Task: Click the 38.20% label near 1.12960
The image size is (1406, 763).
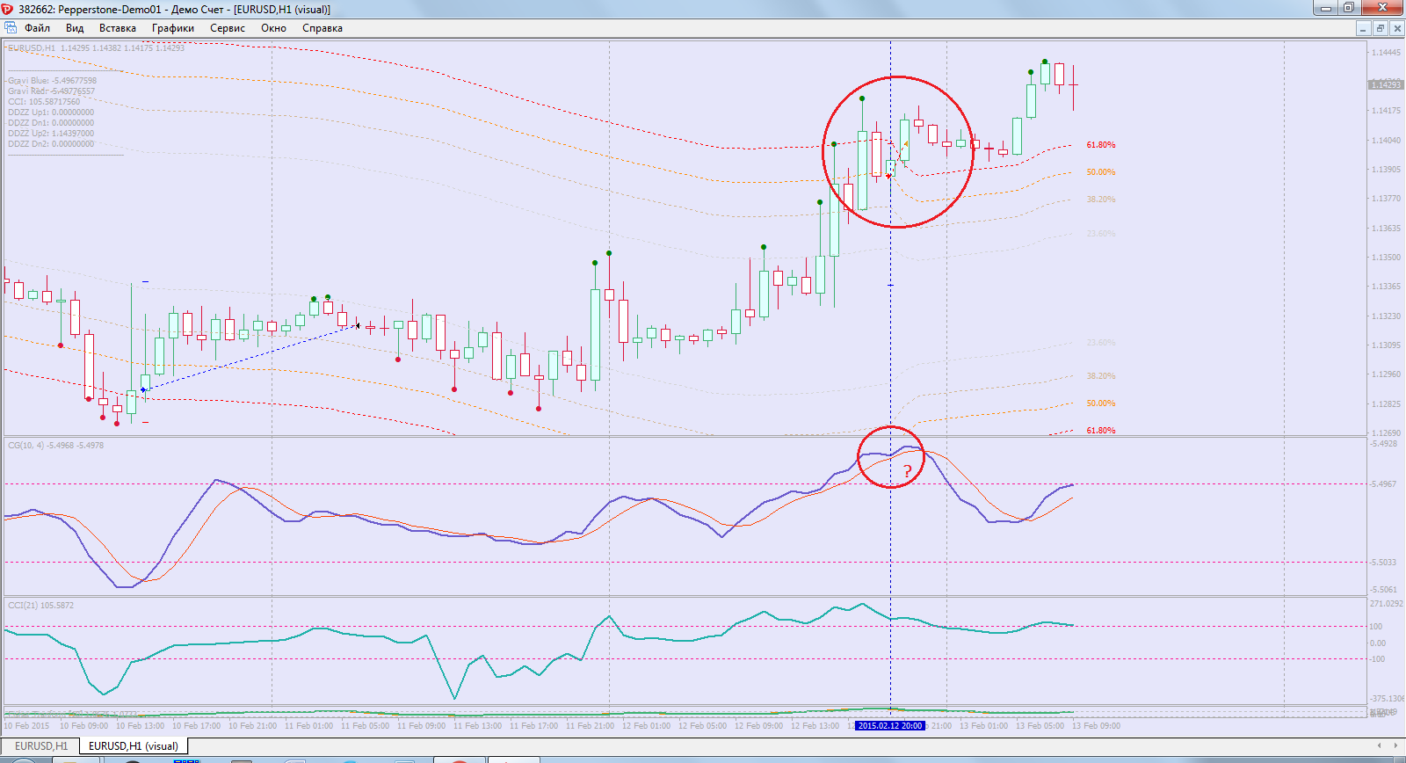Action: 1101,376
